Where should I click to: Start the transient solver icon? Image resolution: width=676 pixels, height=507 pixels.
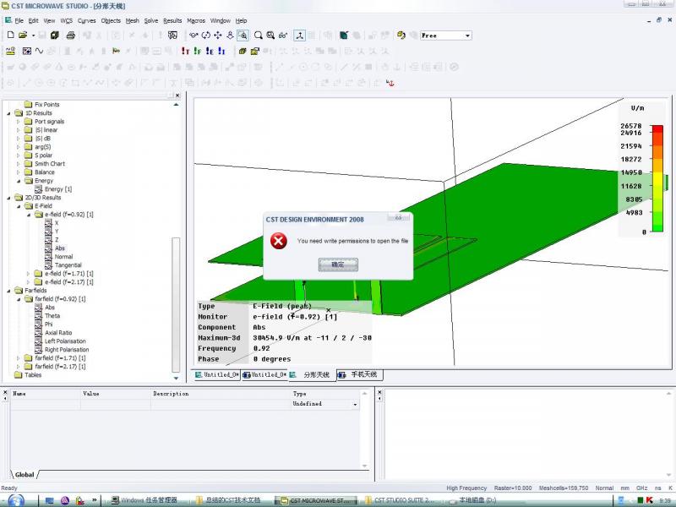click(185, 52)
